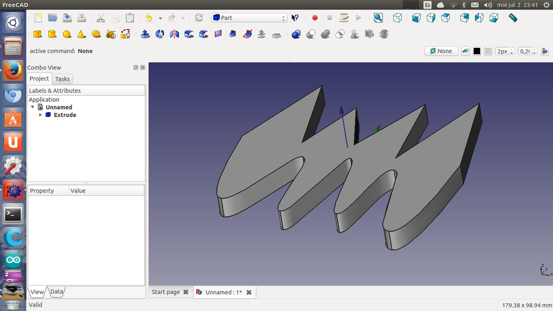Create a cylinder primitive solid

tap(52, 34)
